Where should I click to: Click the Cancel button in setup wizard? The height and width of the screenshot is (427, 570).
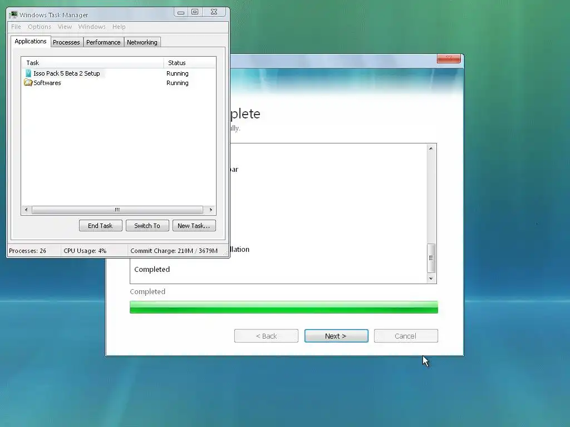pos(406,336)
